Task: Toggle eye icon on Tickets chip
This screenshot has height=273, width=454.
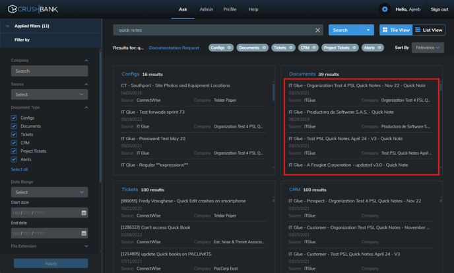Action: pyautogui.click(x=291, y=48)
